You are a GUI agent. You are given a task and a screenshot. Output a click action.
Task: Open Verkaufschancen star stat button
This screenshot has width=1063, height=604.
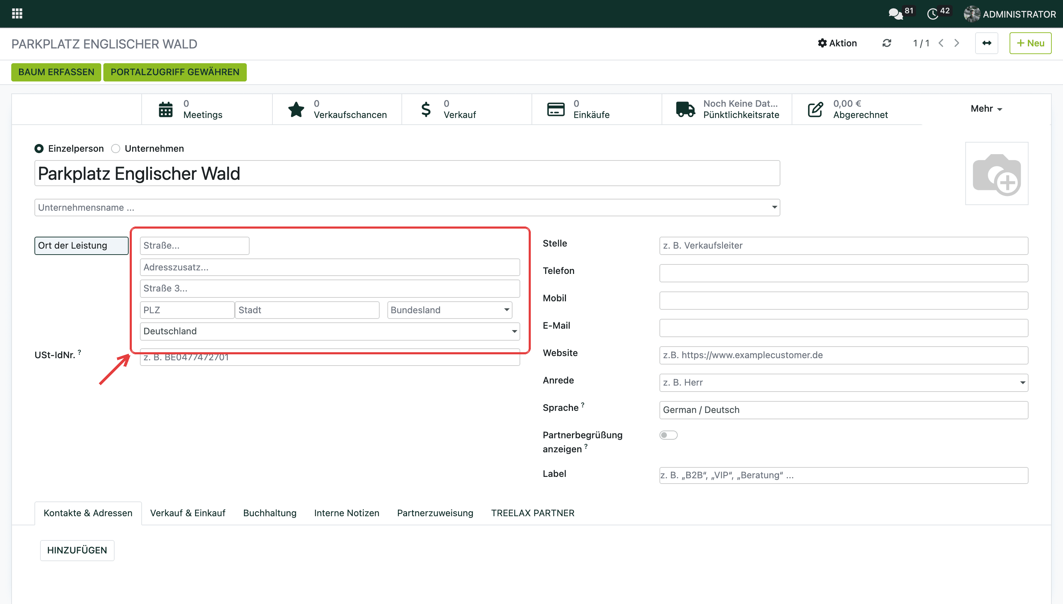click(x=337, y=109)
